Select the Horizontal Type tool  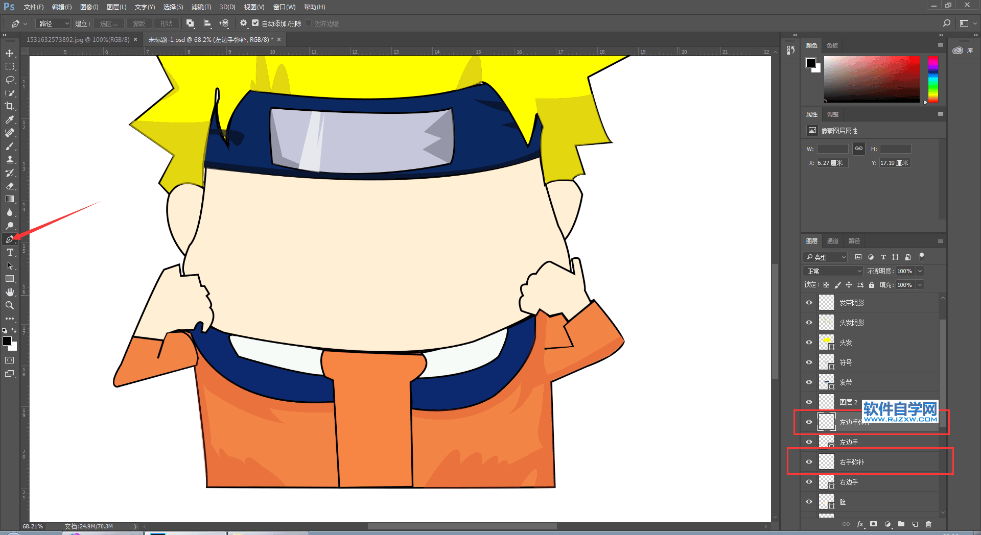10,252
